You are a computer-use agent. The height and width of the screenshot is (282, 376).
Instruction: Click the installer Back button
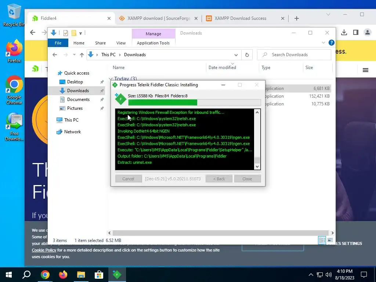pyautogui.click(x=219, y=179)
